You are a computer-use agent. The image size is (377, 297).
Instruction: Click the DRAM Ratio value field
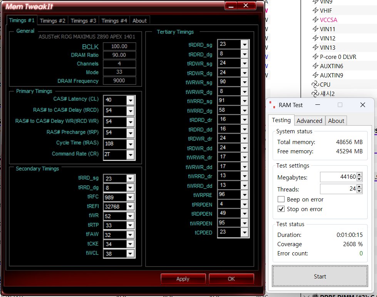pos(119,55)
